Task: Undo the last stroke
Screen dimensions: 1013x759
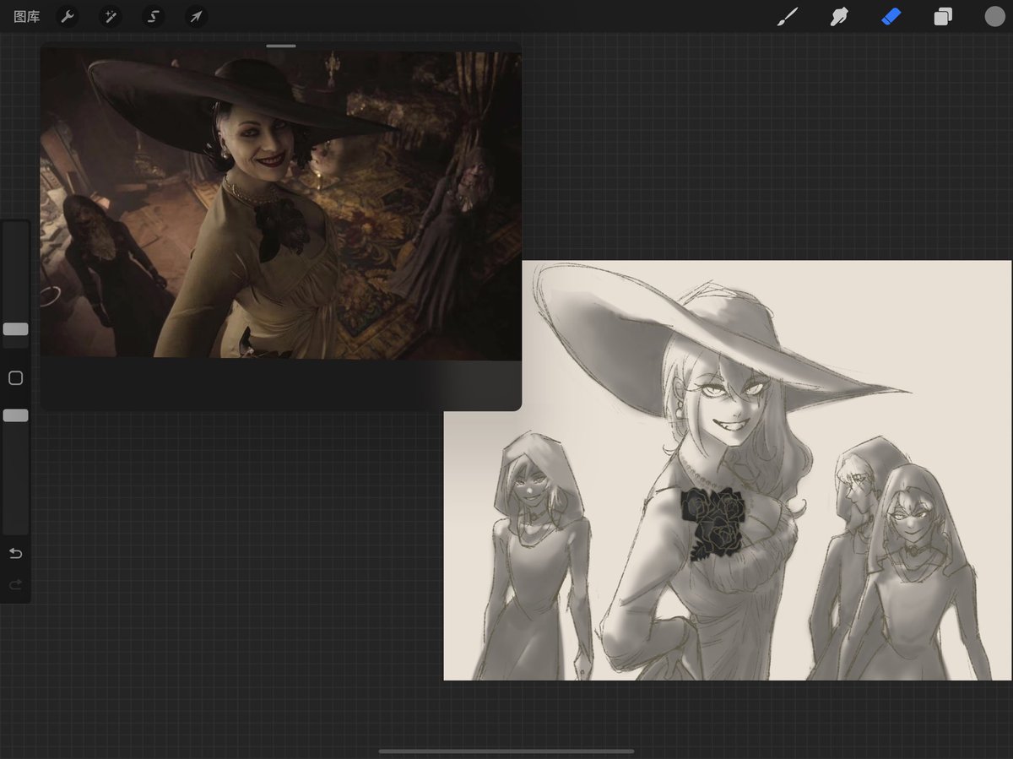Action: pyautogui.click(x=15, y=554)
